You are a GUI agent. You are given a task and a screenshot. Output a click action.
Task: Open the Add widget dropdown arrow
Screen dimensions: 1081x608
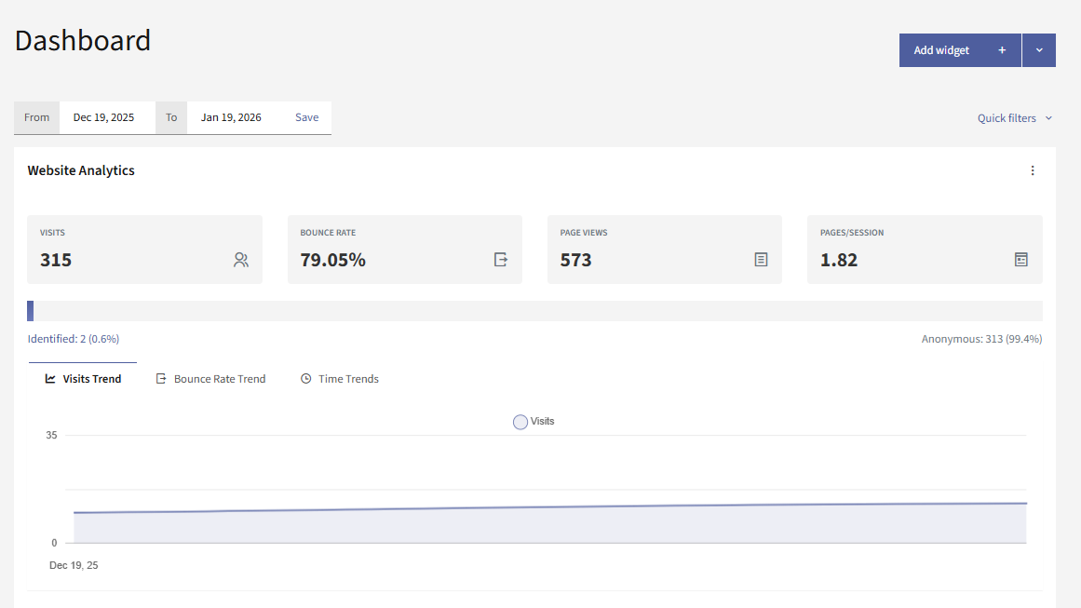tap(1039, 49)
